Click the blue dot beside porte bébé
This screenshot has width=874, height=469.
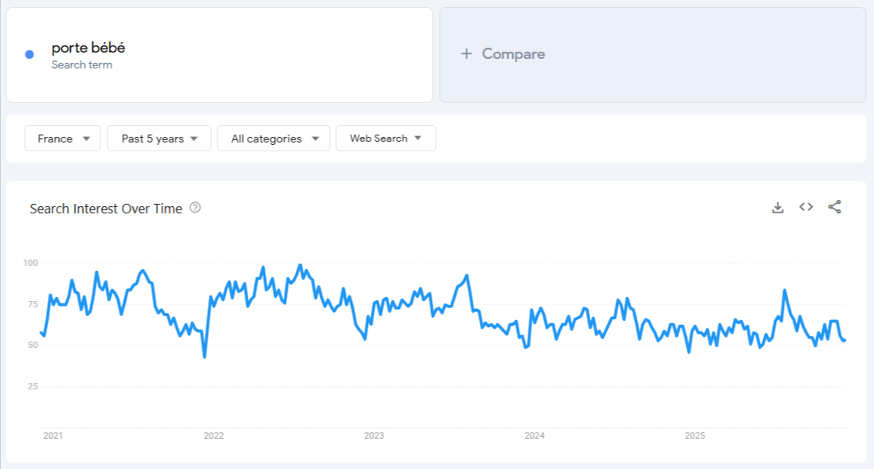[x=29, y=53]
